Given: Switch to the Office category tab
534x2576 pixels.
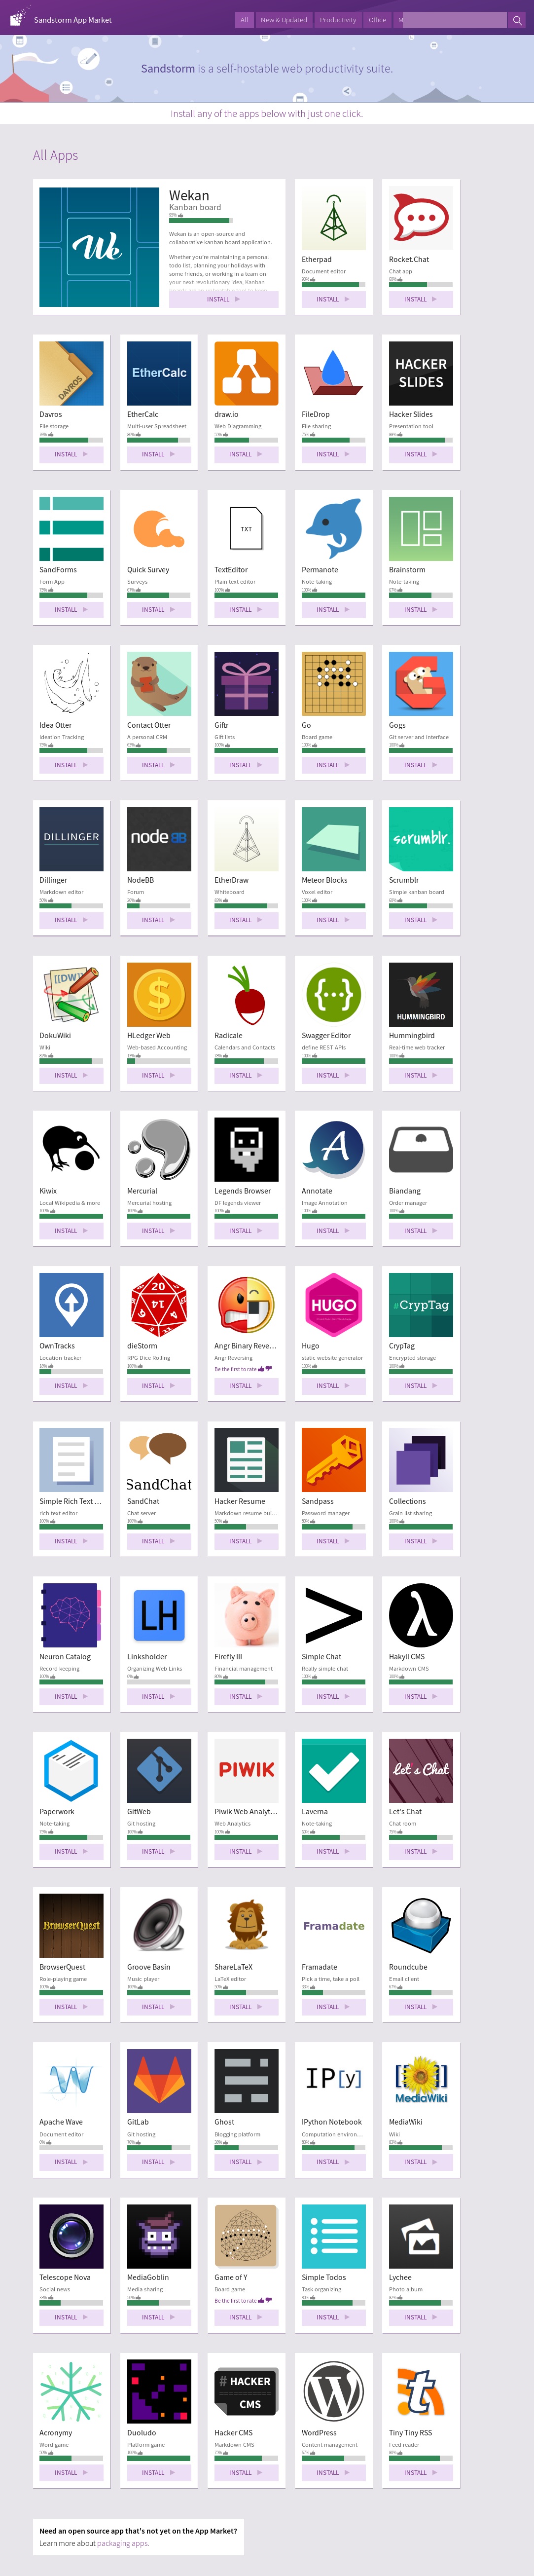Looking at the screenshot, I should click(x=377, y=20).
